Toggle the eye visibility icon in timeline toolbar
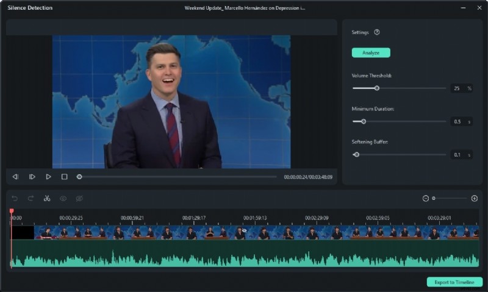The image size is (488, 292). (63, 198)
